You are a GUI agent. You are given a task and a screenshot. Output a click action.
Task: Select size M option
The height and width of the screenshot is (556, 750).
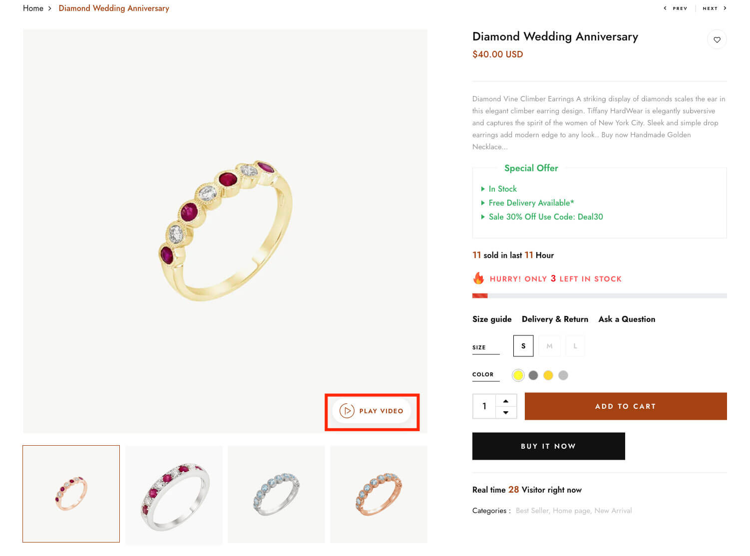pyautogui.click(x=549, y=346)
